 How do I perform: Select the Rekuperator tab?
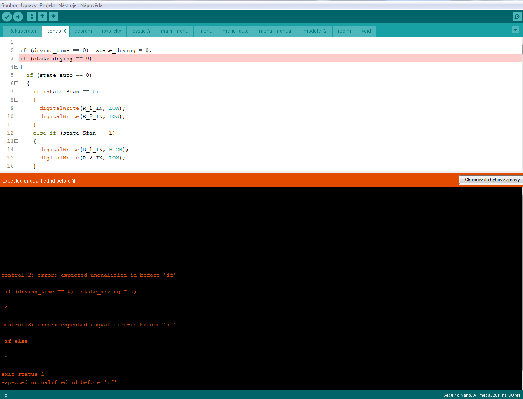[x=22, y=31]
